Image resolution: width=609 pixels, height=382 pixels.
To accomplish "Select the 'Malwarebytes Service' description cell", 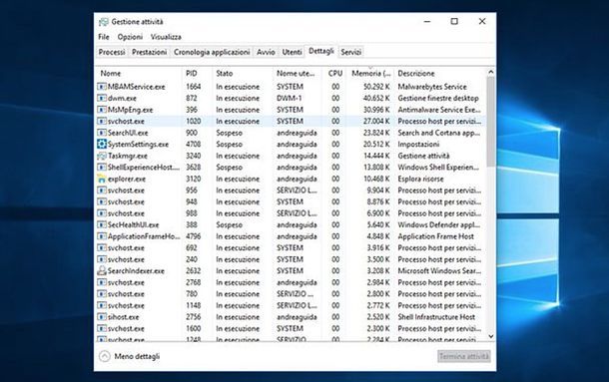I will pyautogui.click(x=432, y=87).
